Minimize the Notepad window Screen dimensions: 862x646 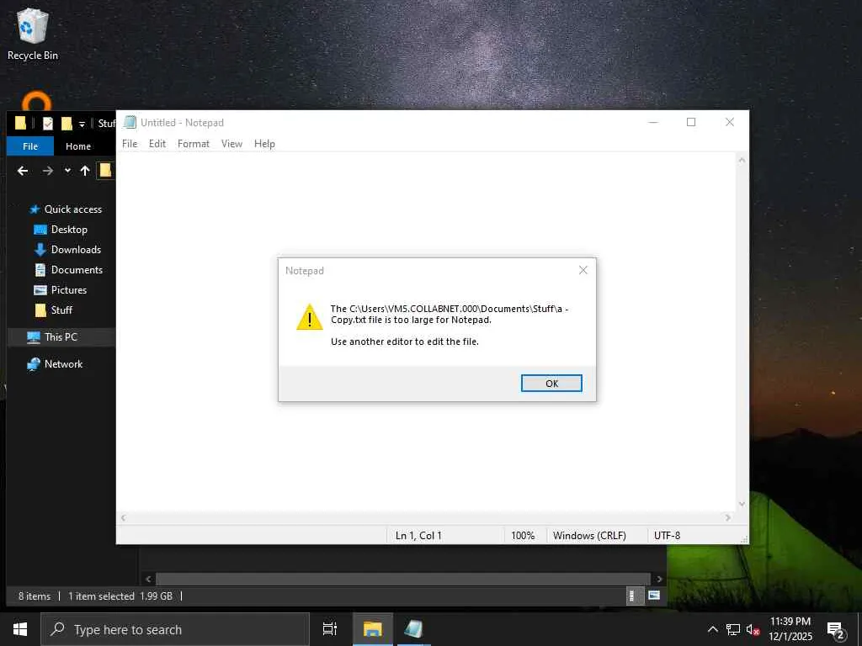point(653,122)
